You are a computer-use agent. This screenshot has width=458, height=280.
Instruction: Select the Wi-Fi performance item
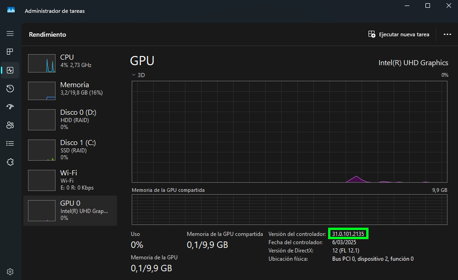pyautogui.click(x=70, y=180)
